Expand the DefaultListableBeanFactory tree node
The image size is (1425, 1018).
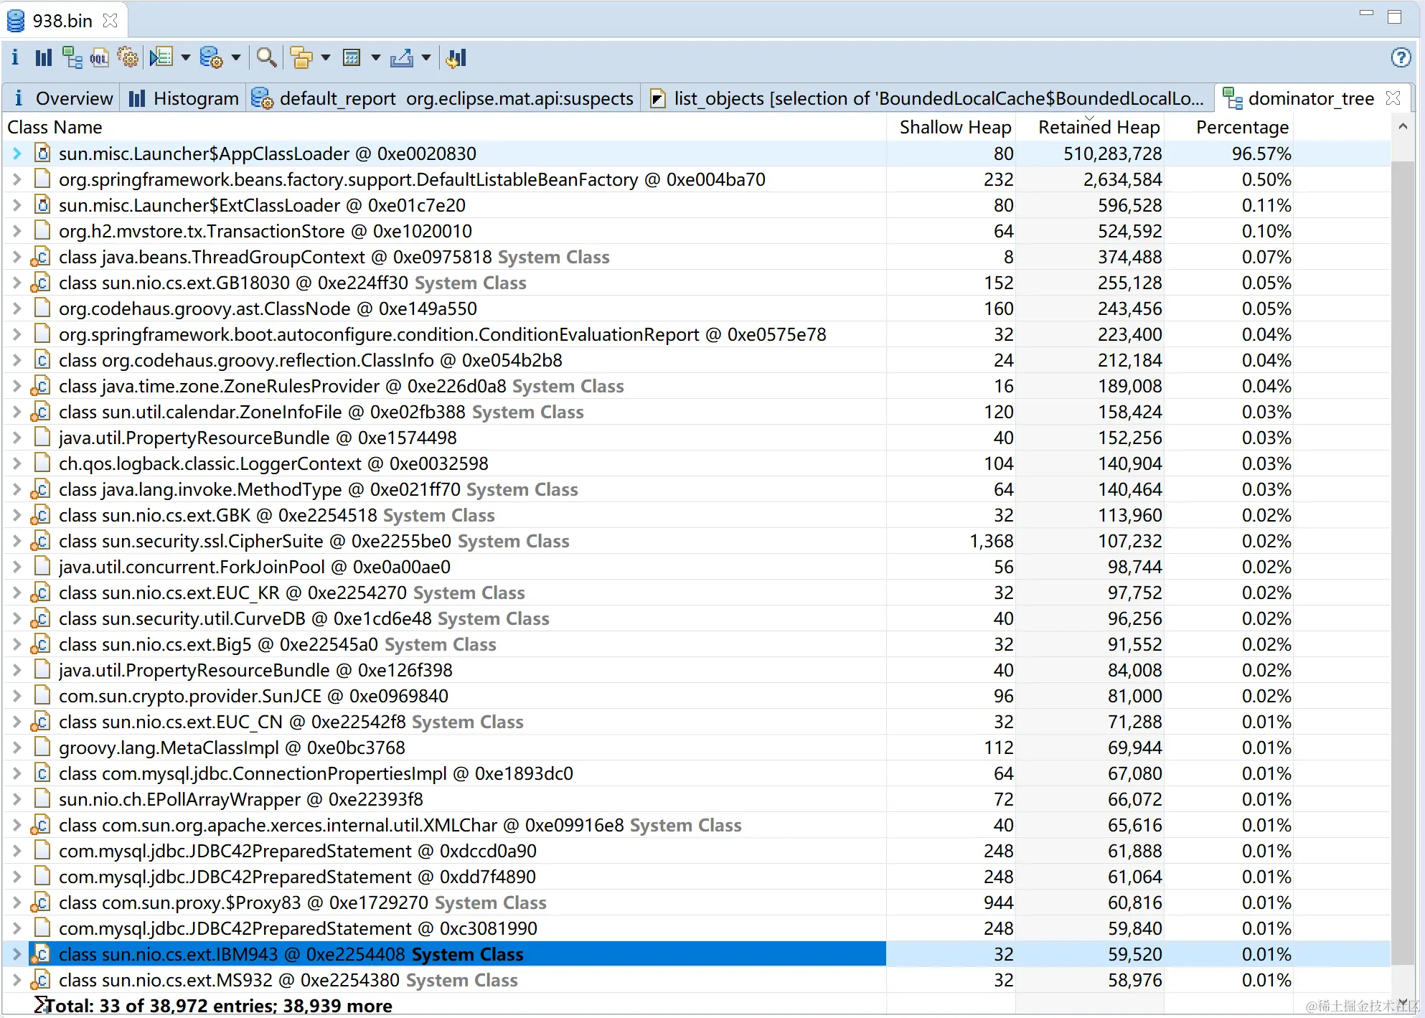click(x=17, y=179)
